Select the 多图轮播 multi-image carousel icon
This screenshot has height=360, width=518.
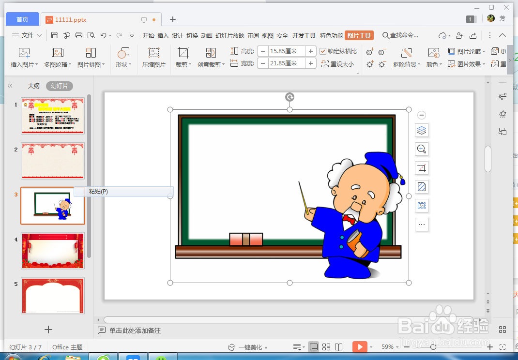(58, 57)
